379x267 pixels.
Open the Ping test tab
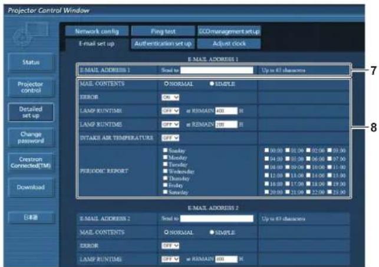click(x=163, y=31)
